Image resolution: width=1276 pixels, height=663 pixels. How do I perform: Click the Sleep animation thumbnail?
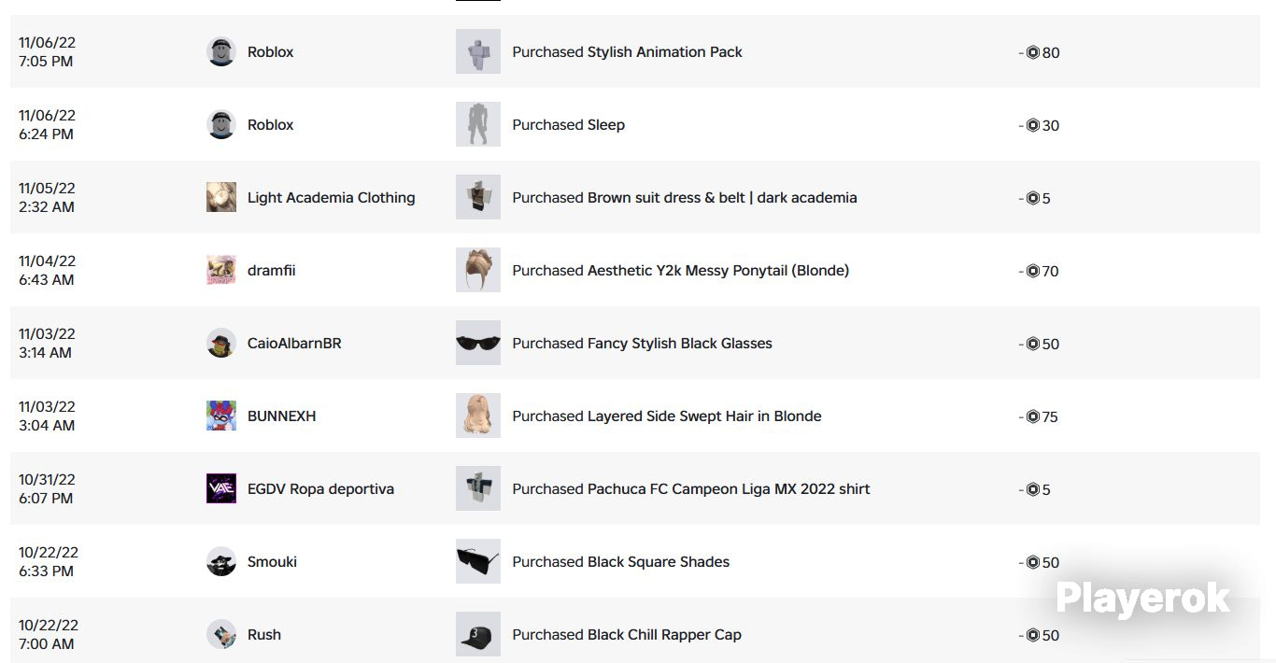point(478,124)
